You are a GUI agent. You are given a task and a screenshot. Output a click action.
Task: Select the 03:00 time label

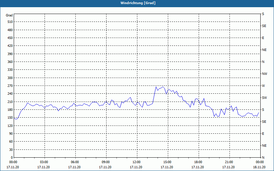coord(45,162)
